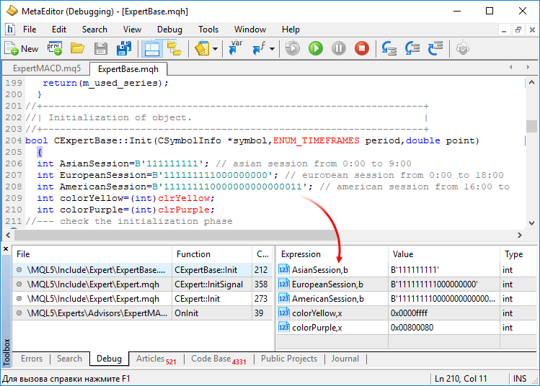Select the CExpert::InitSignal call stack row
540x386 pixels.
pos(143,284)
